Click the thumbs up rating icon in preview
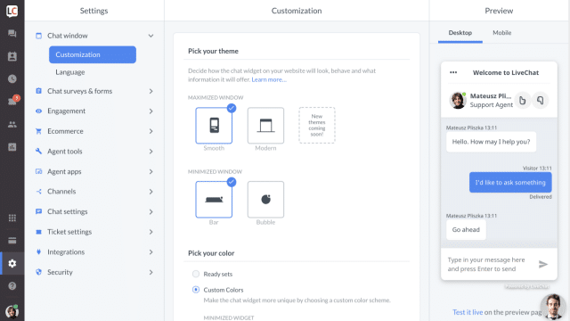The image size is (570, 321). (522, 101)
